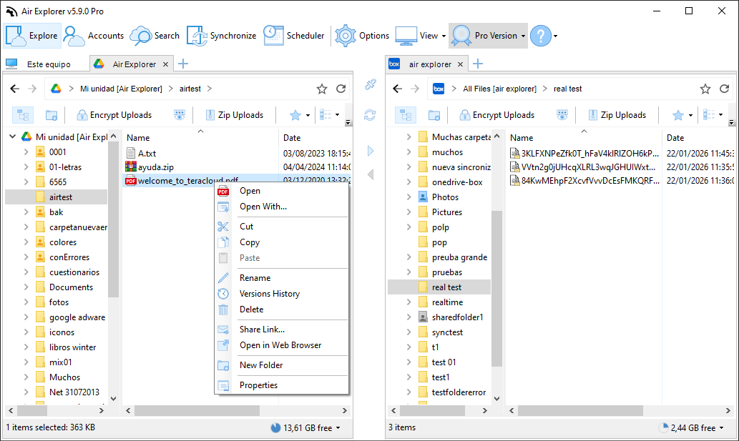Toggle favorite star for the airtest folder

[322, 88]
